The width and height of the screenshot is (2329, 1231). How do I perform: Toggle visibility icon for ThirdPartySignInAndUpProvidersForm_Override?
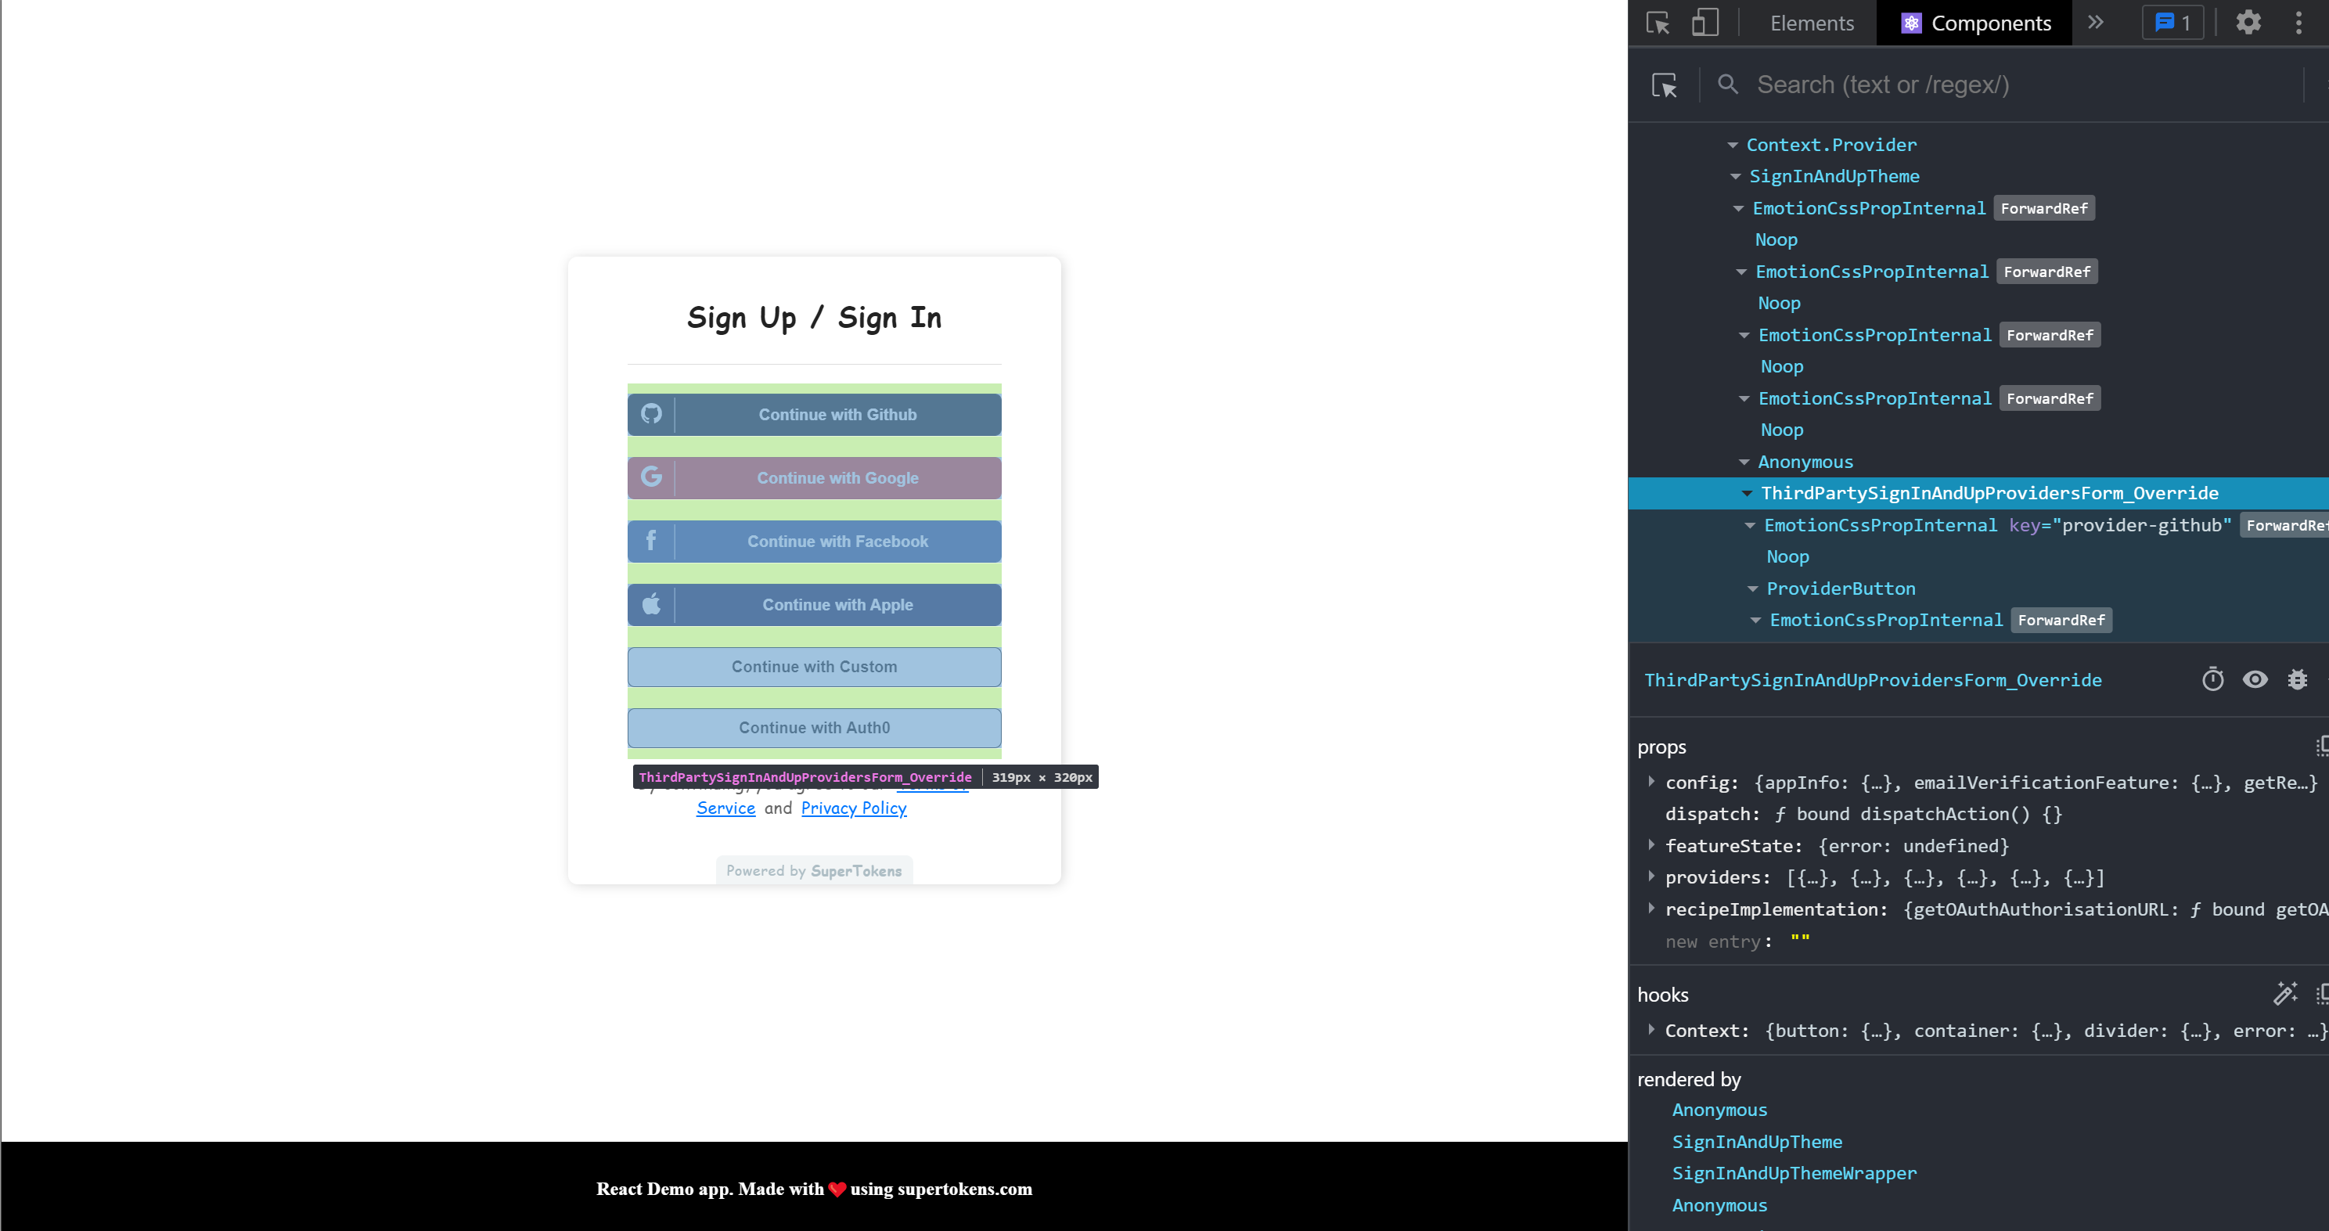tap(2255, 679)
